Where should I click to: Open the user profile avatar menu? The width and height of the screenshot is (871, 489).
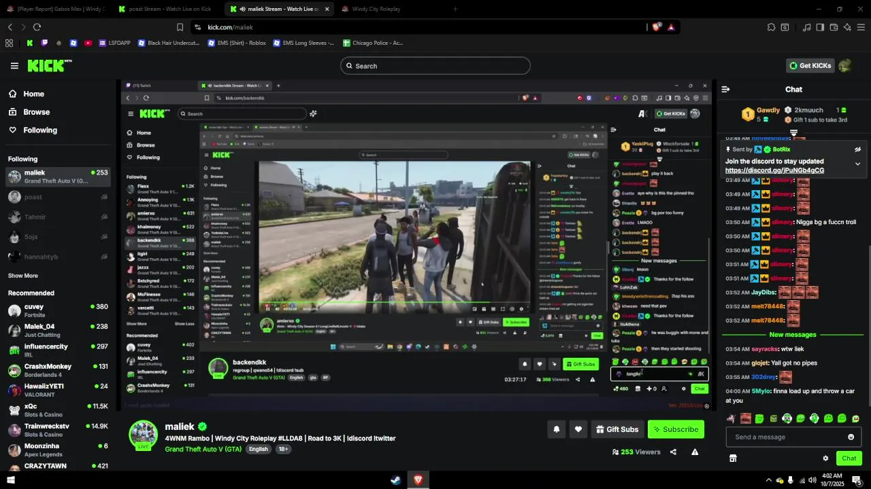pyautogui.click(x=845, y=66)
